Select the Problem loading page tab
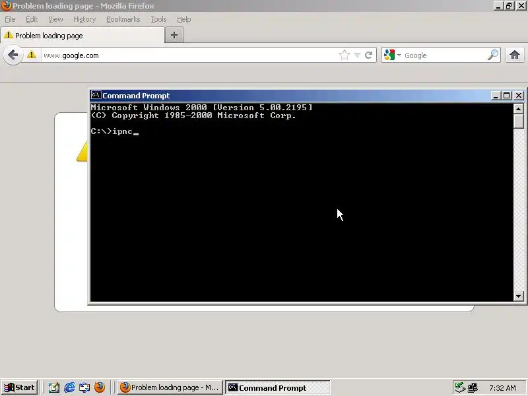 [82, 36]
